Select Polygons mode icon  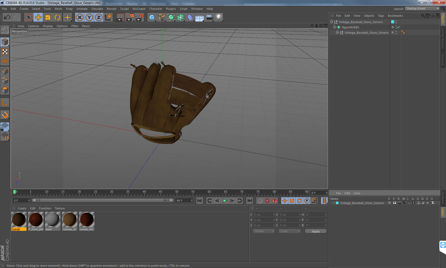tap(5, 90)
